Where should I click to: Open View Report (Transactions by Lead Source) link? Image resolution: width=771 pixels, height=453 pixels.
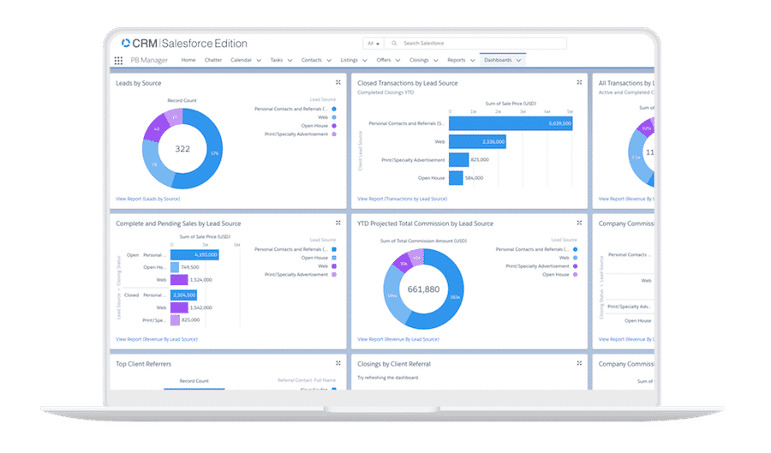click(403, 199)
